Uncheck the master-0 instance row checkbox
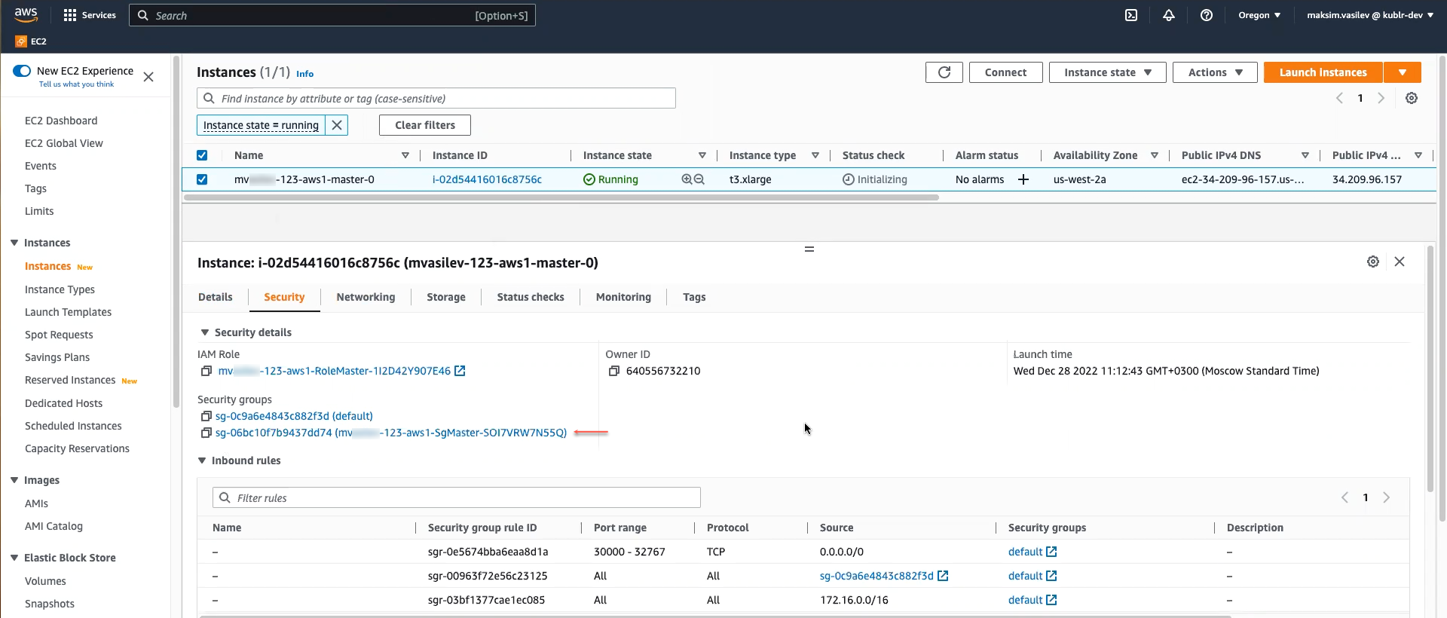This screenshot has width=1447, height=618. (202, 179)
